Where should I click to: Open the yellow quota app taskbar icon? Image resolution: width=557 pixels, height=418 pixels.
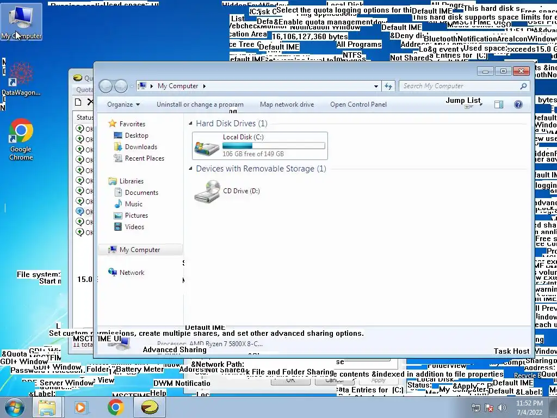pyautogui.click(x=150, y=407)
